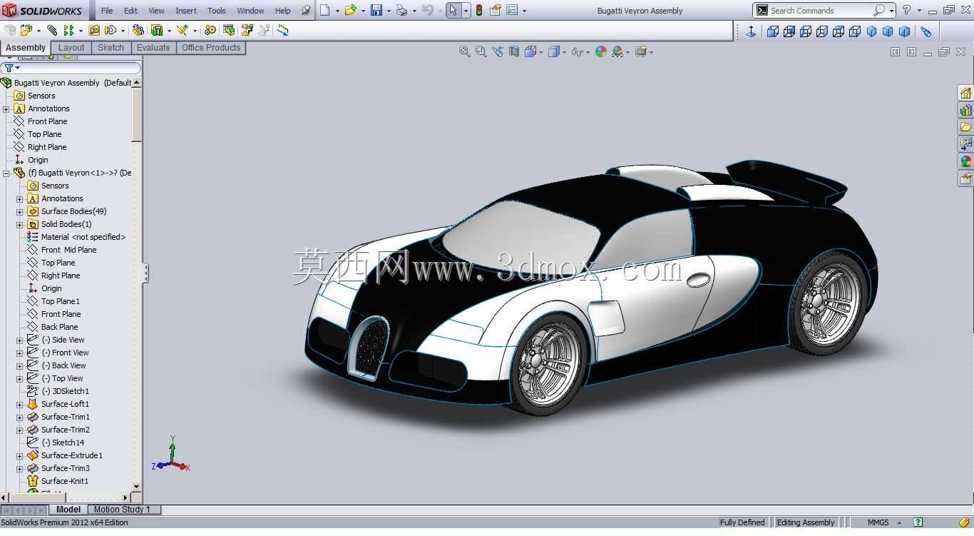974x536 pixels.
Task: Click the first standard view cube icon
Action: (x=773, y=31)
